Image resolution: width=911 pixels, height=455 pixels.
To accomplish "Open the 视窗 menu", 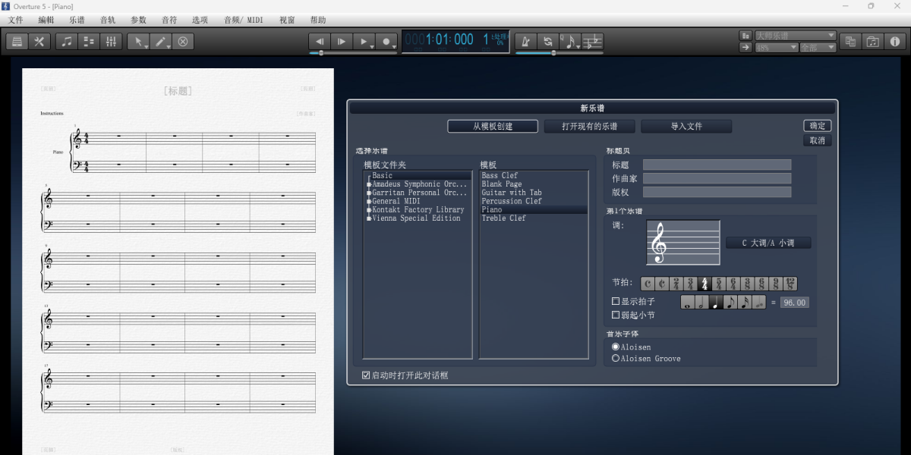I will pyautogui.click(x=286, y=20).
